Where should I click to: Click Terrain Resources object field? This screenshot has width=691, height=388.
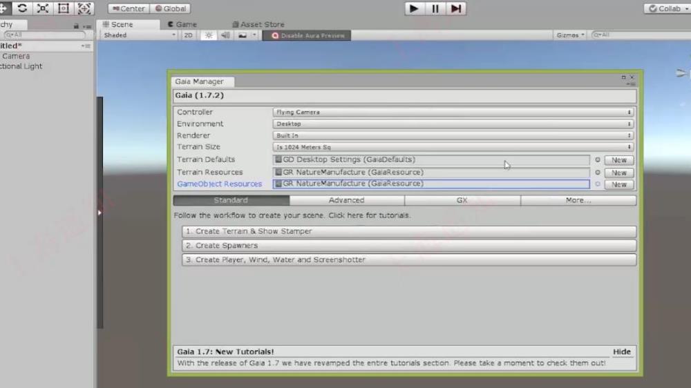[x=431, y=172]
